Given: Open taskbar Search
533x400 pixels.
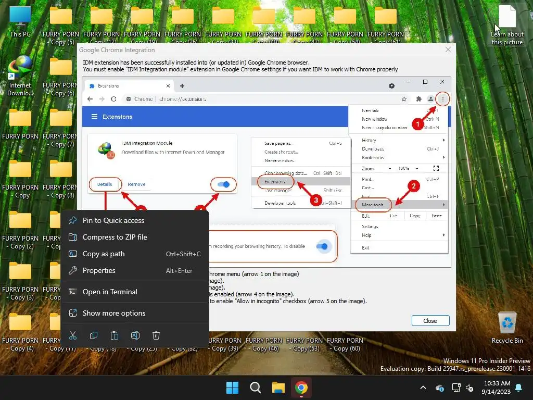Looking at the screenshot, I should click(x=255, y=387).
